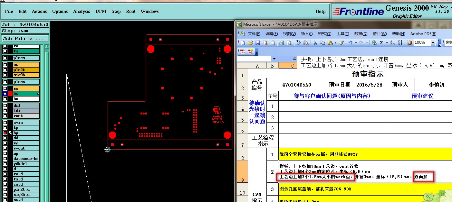Click the first Adobe PDF convert icon
This screenshot has width=452, height=202.
pos(243,52)
